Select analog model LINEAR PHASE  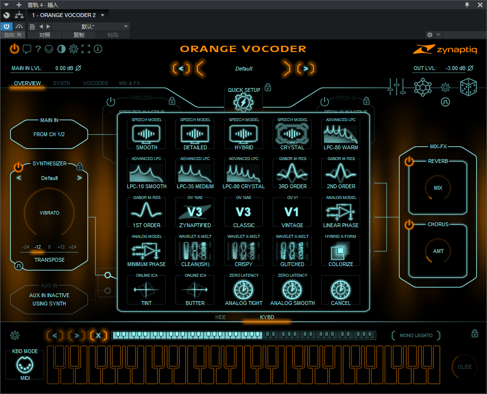pyautogui.click(x=341, y=212)
